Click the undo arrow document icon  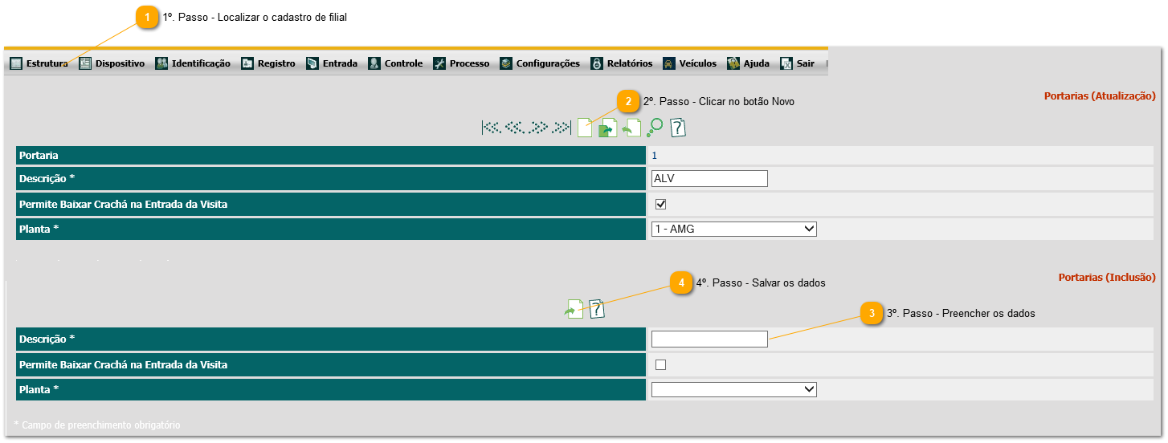[x=631, y=128]
